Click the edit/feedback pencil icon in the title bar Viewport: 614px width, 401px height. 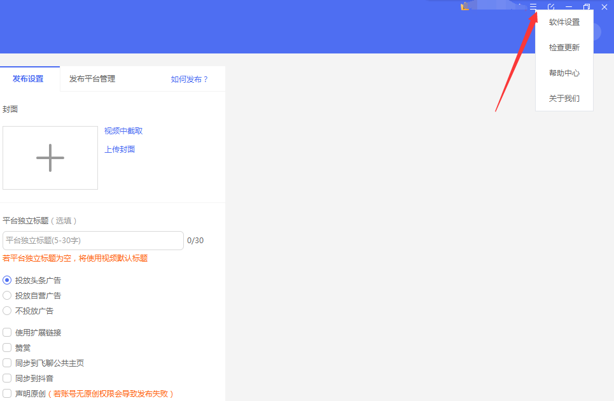pyautogui.click(x=551, y=7)
